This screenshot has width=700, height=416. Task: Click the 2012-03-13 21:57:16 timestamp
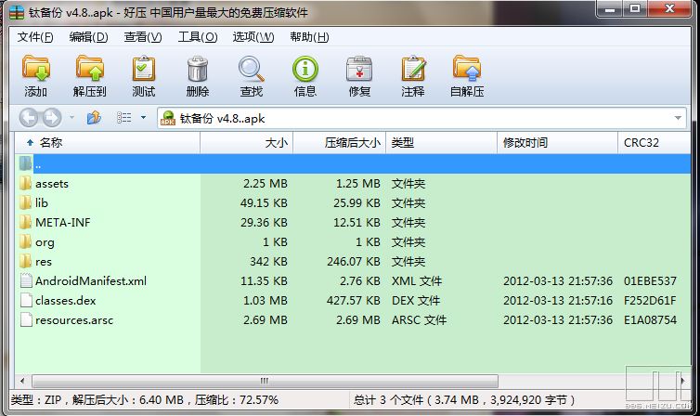click(x=558, y=301)
